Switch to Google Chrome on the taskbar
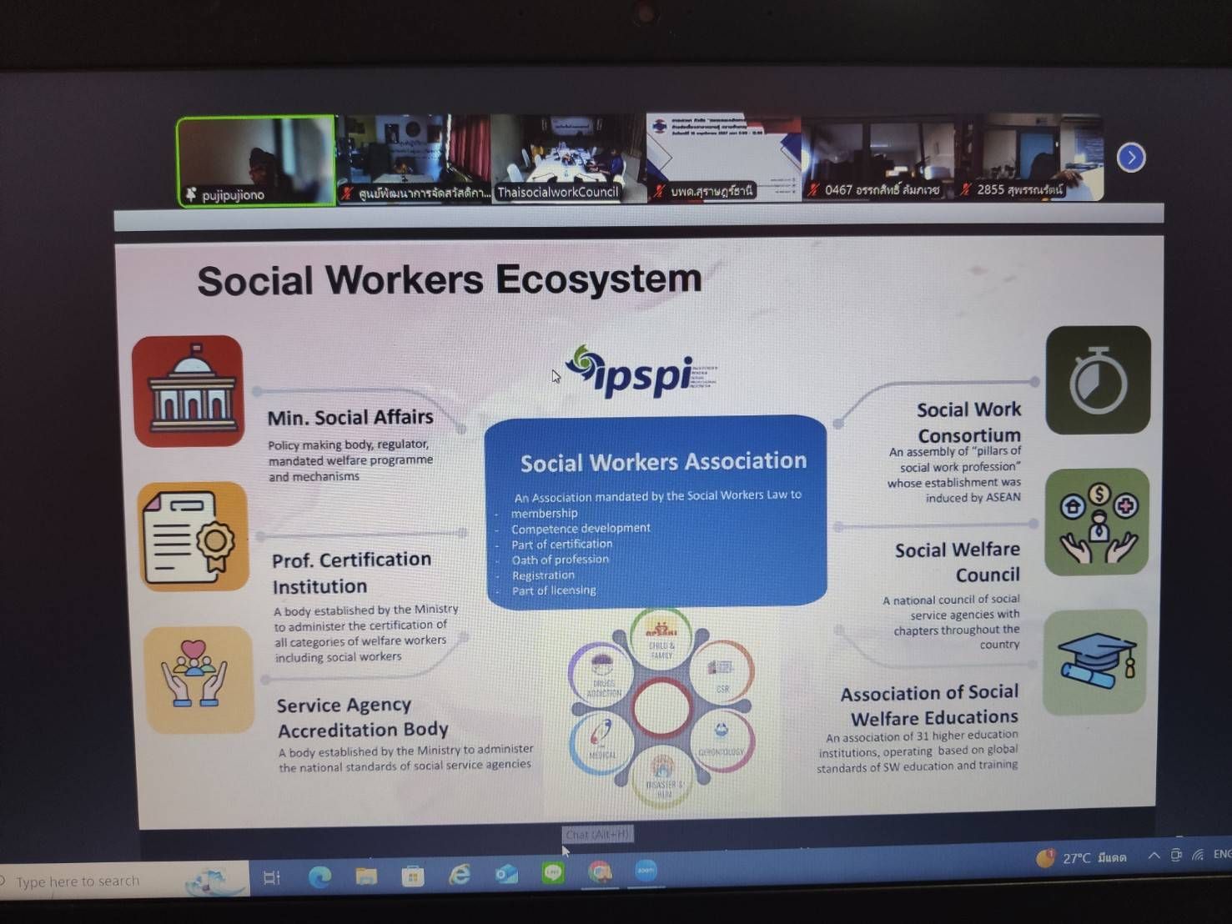The width and height of the screenshot is (1232, 924). coord(600,872)
